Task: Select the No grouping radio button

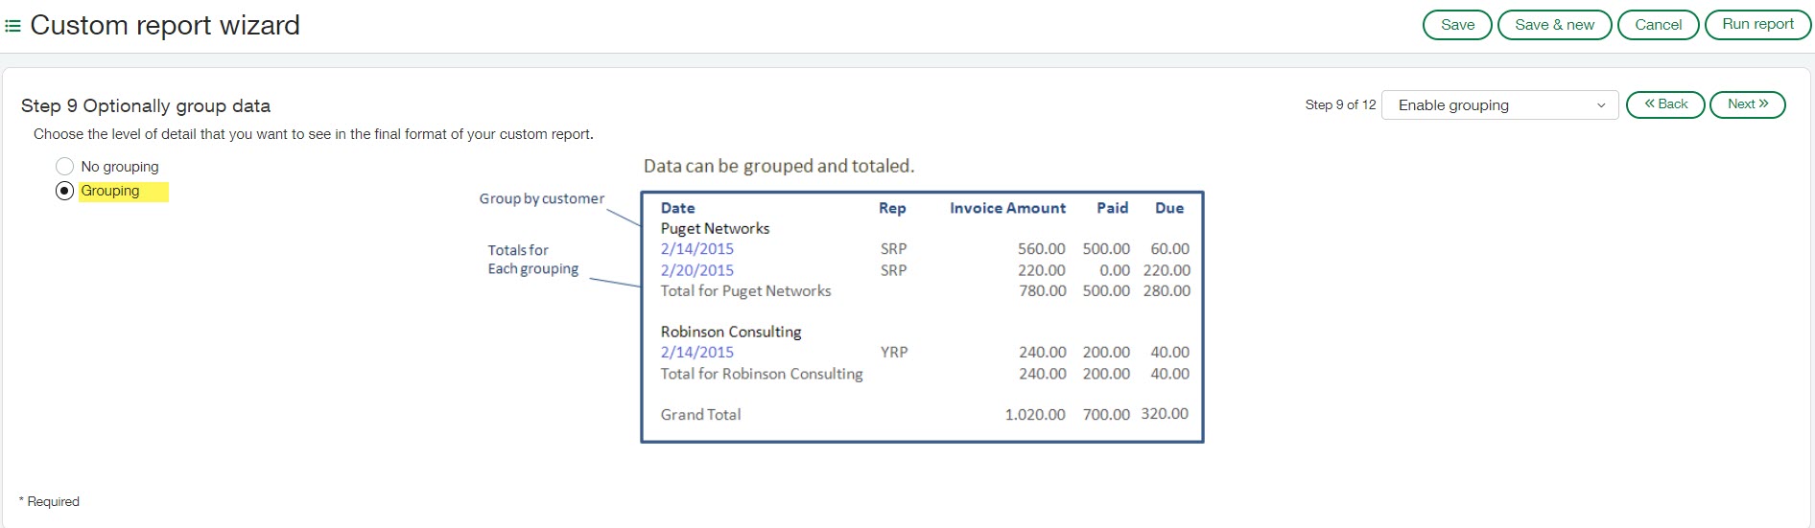Action: pos(65,167)
